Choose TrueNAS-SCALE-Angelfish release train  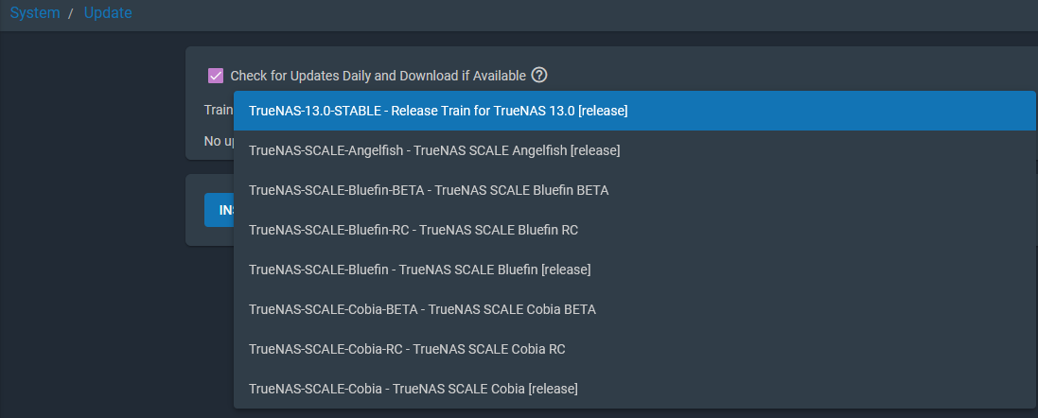[x=634, y=150]
